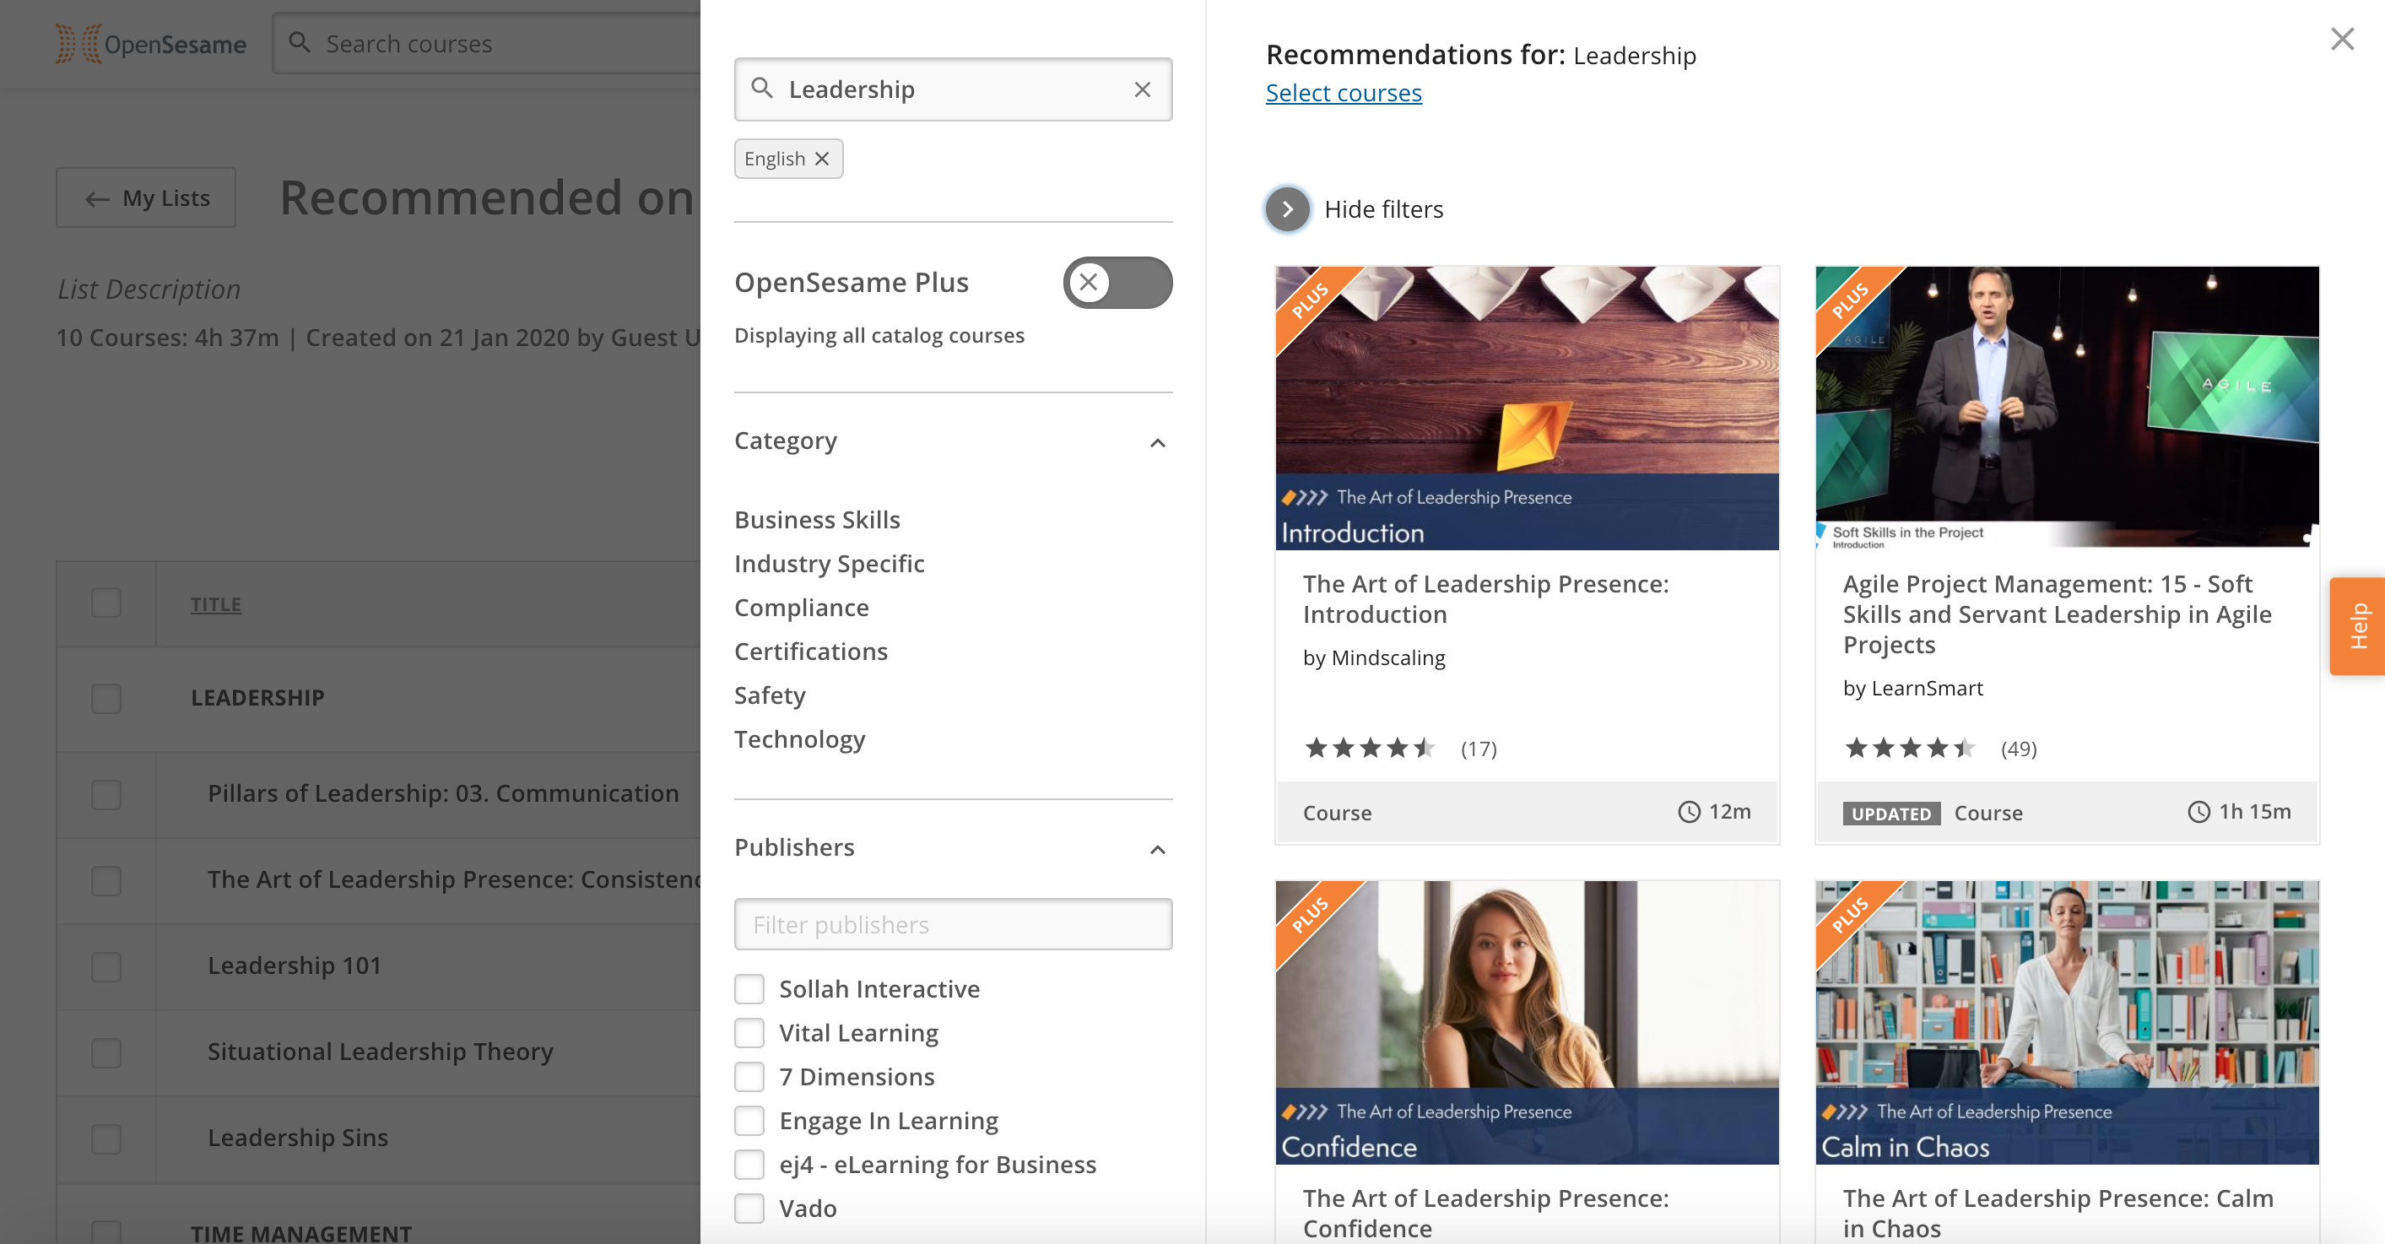Click the OpenSesame logo
Viewport: 2385px width, 1244px height.
coord(151,44)
